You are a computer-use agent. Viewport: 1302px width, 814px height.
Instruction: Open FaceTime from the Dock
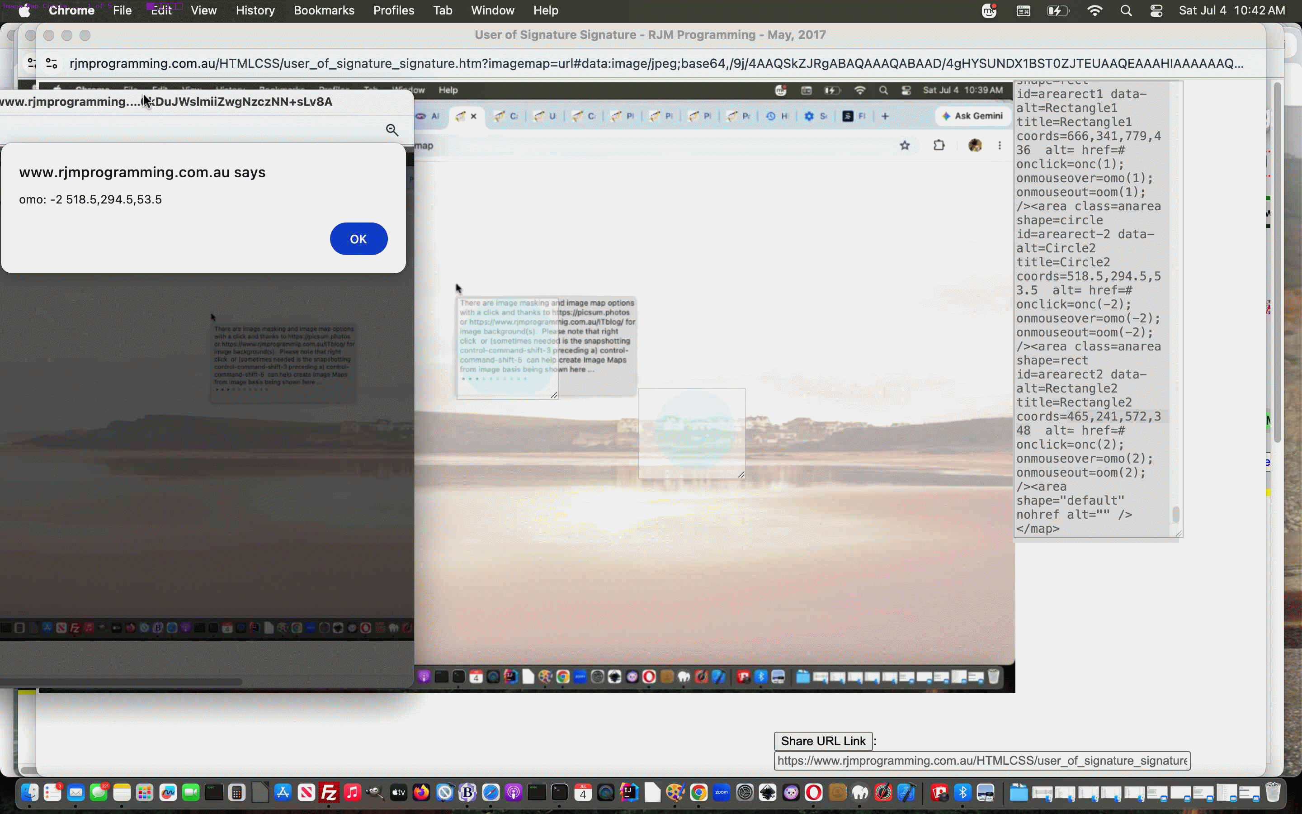click(191, 792)
